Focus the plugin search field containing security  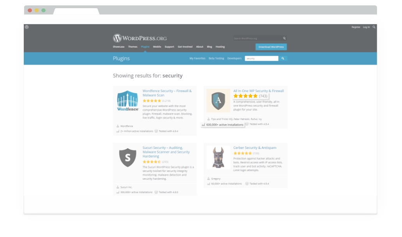click(x=262, y=58)
